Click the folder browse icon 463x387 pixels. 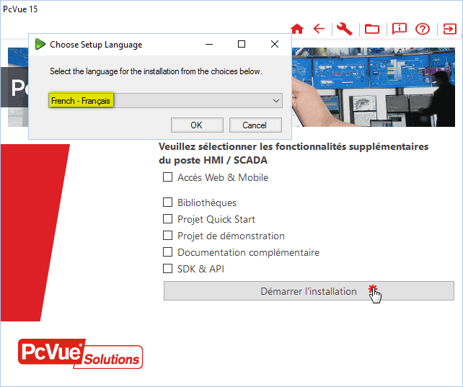372,29
